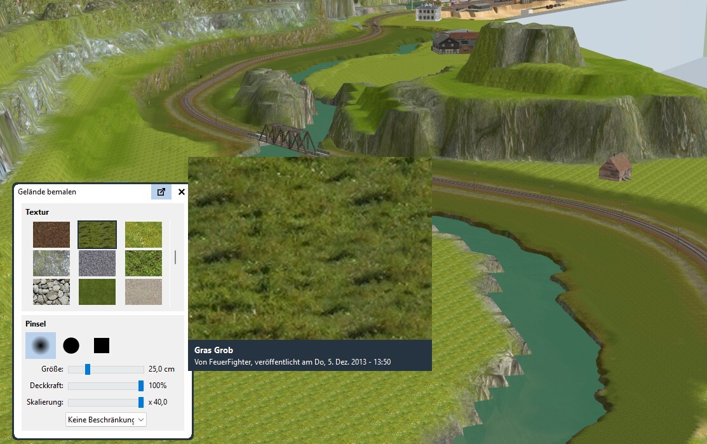Click the 'Gelände bemalen' panel title
Viewport: 707px width, 444px height.
click(47, 192)
